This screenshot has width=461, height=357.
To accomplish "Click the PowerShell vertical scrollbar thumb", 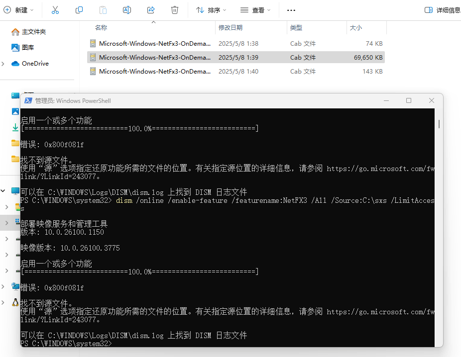I will pyautogui.click(x=439, y=124).
